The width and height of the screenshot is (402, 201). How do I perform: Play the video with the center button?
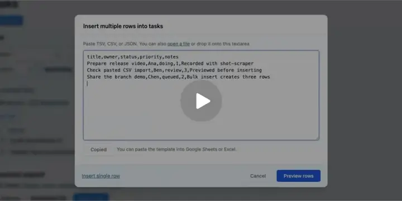(201, 100)
